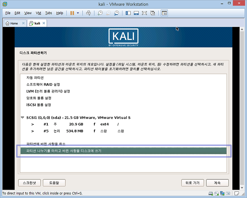Click the 계속 button
The image size is (247, 198).
(x=217, y=183)
